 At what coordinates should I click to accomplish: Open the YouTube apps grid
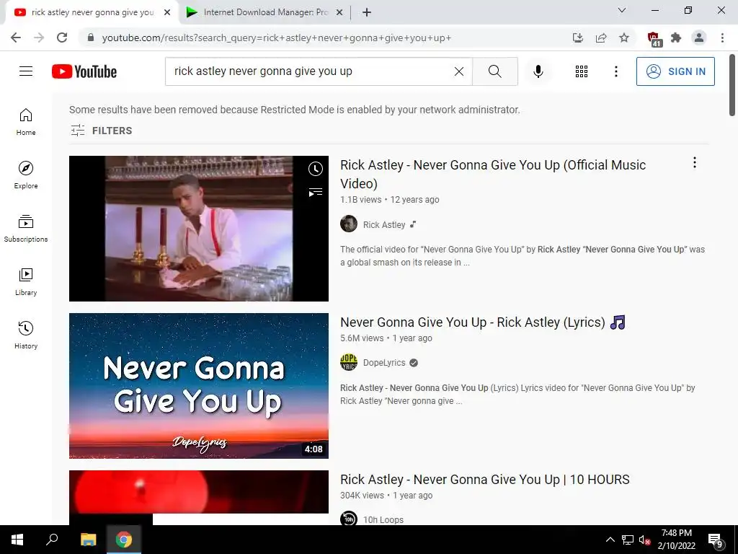coord(582,71)
